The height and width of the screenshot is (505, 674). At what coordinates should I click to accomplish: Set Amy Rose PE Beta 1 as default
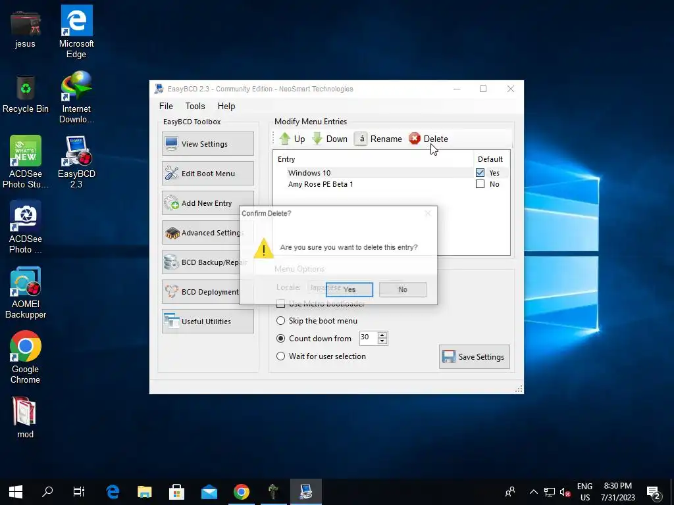point(480,184)
